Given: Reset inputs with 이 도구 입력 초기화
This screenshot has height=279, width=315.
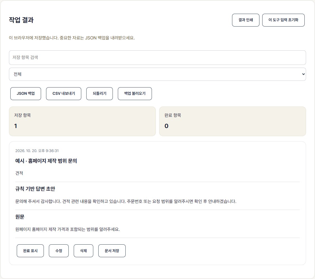Looking at the screenshot, I should tap(283, 20).
